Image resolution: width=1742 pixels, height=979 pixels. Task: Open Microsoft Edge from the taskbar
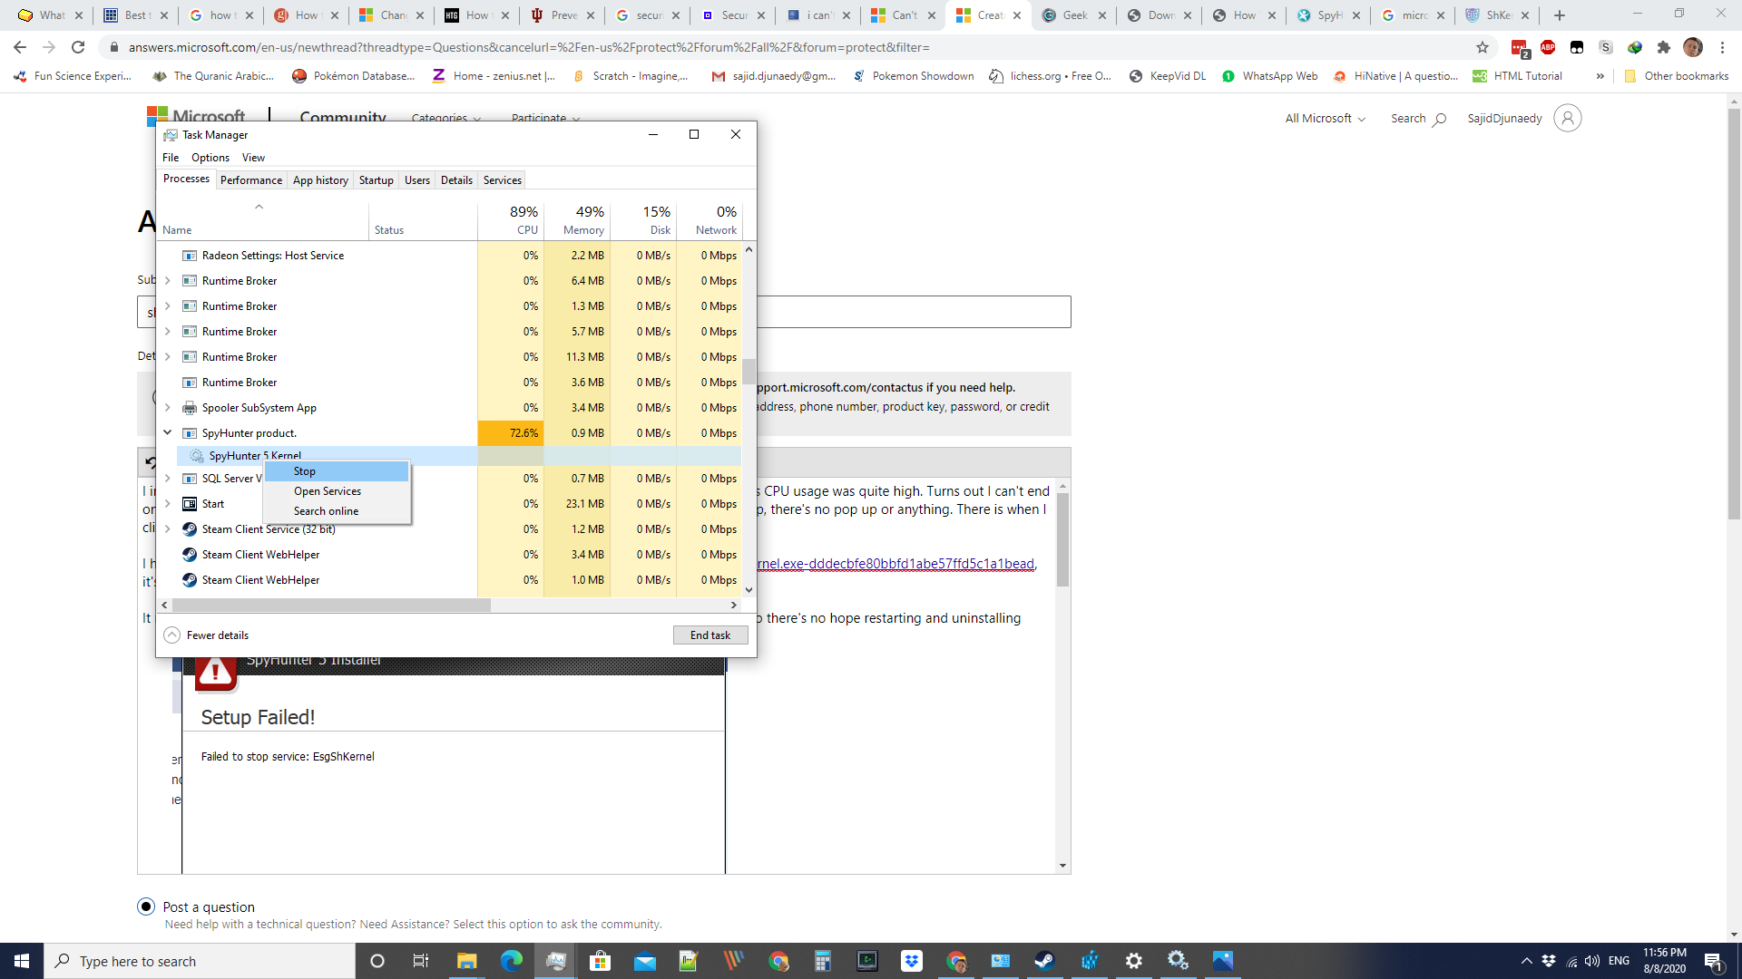(512, 961)
